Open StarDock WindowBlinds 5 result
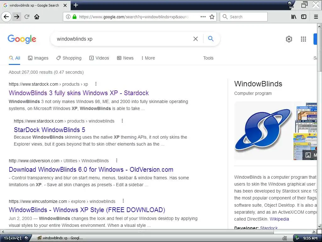The height and width of the screenshot is (242, 322). click(x=49, y=130)
